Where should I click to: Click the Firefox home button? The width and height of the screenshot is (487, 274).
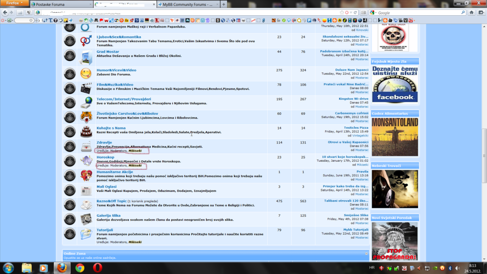click(x=471, y=13)
